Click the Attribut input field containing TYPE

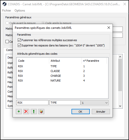pyautogui.click(x=65, y=103)
